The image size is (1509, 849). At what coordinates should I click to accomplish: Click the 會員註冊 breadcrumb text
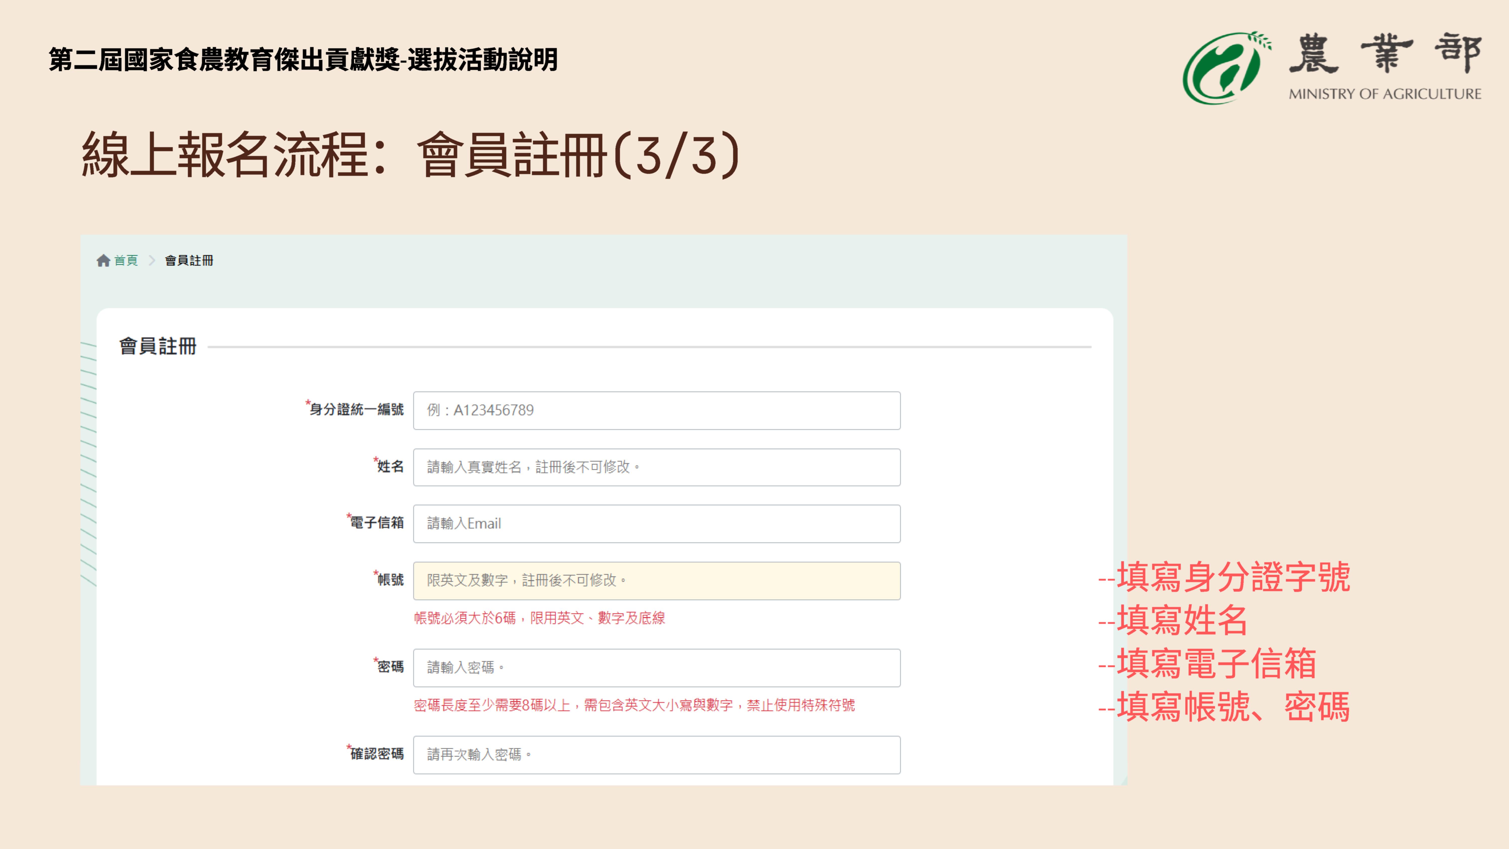(x=189, y=260)
